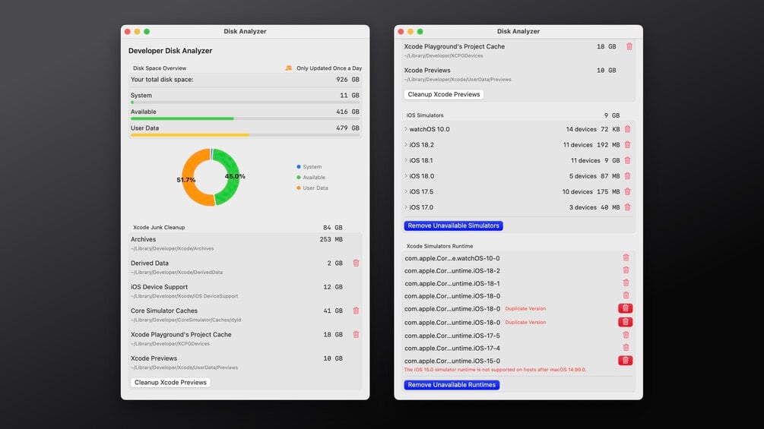Delete iOS 17.5 simulators

(628, 191)
